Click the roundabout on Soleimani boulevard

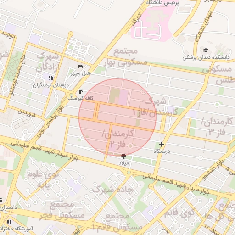pos(129,173)
